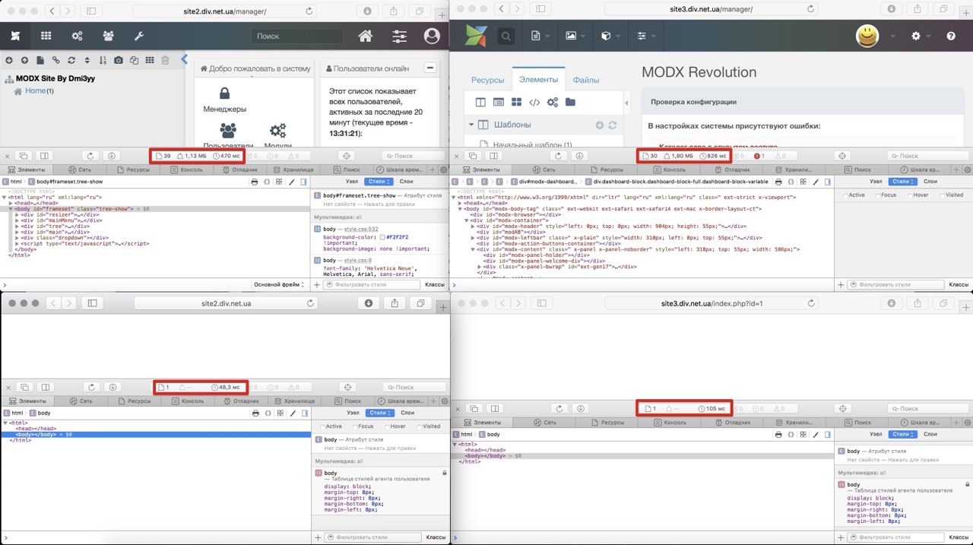This screenshot has height=545, width=973.
Task: Open the content document menu in site3 manager
Action: pyautogui.click(x=540, y=36)
